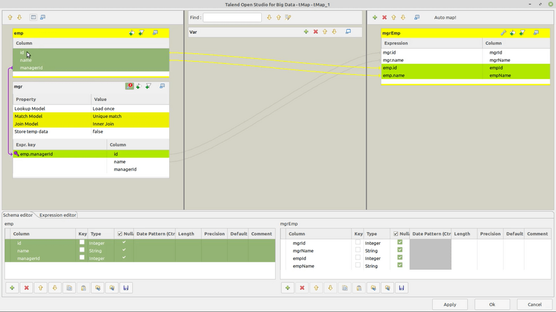The height and width of the screenshot is (312, 556).
Task: Add a column to the mgrEmp schema
Action: coord(288,288)
